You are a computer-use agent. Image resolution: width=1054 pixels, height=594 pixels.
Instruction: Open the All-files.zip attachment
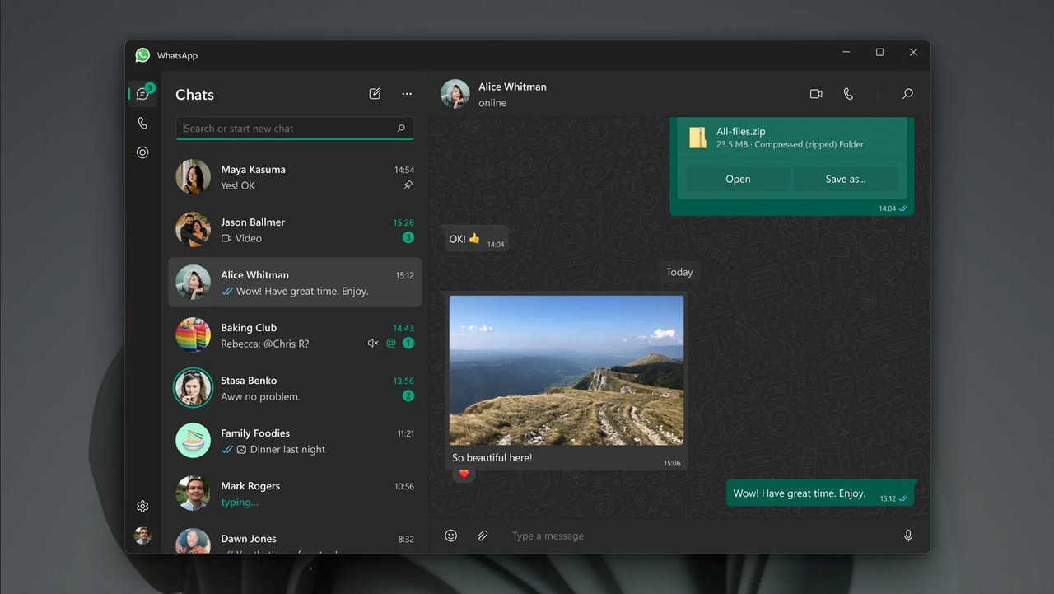coord(737,179)
